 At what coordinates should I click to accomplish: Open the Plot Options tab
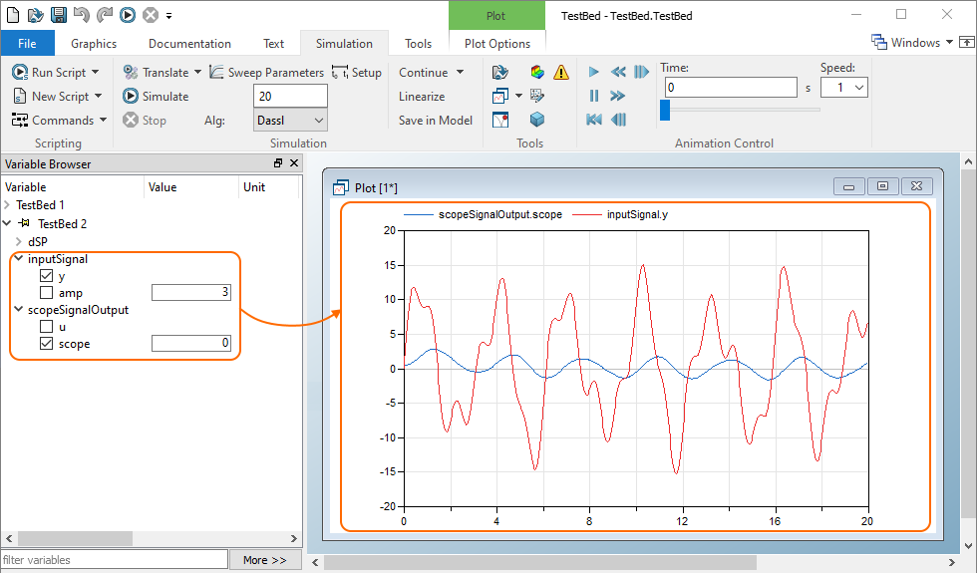[497, 44]
